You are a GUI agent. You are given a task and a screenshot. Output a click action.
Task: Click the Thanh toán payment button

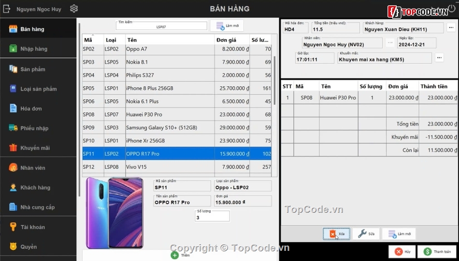(438, 252)
